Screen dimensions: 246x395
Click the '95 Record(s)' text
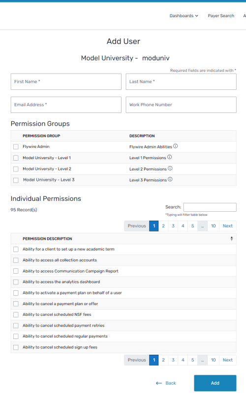[24, 210]
